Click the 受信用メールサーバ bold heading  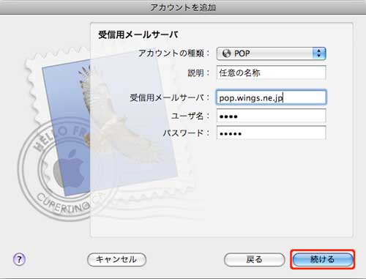138,34
